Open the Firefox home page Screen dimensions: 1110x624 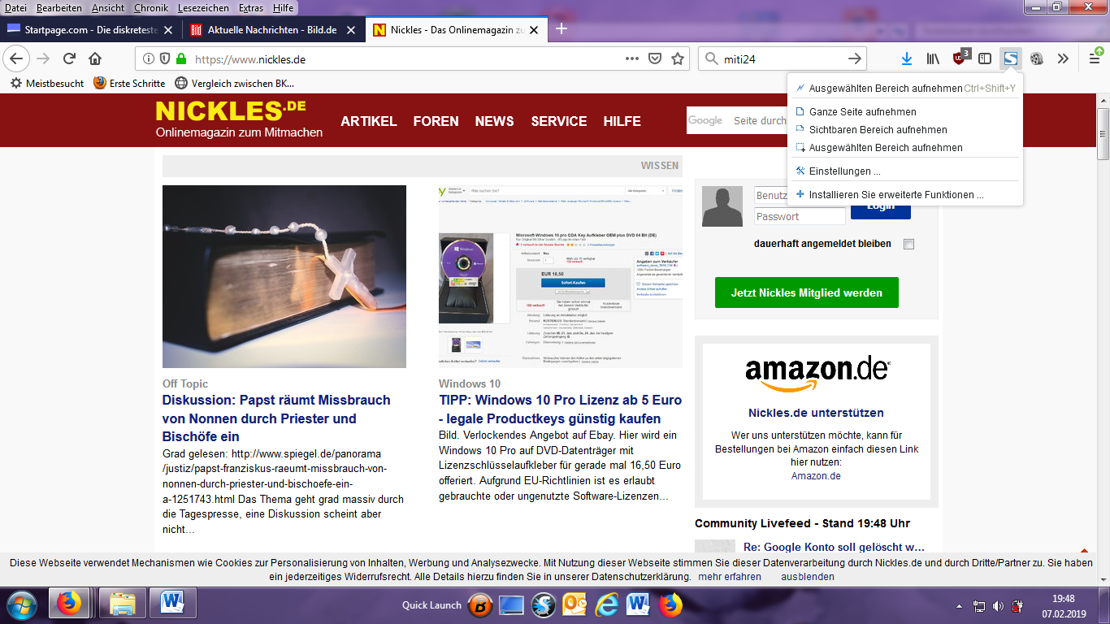95,58
